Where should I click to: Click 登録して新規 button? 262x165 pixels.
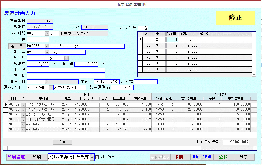(x=202, y=157)
